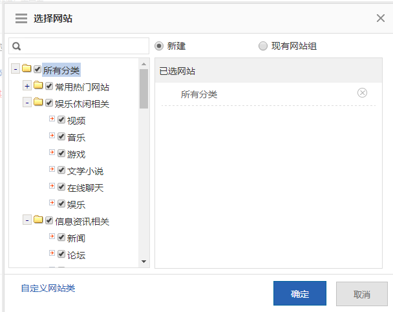Click the hamburger menu icon beside 选择网站

(x=21, y=19)
